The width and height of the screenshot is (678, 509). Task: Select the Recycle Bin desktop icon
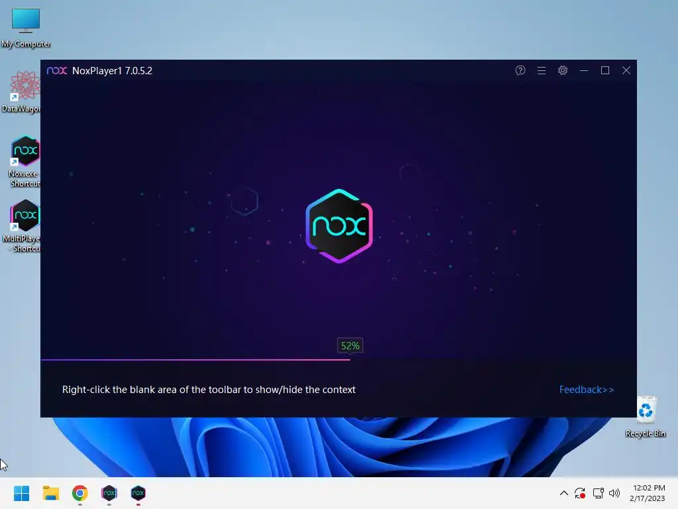coord(646,416)
